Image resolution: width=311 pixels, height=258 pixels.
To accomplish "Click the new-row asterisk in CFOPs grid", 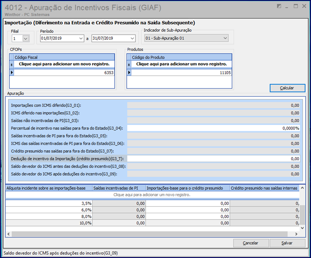I will (x=12, y=65).
